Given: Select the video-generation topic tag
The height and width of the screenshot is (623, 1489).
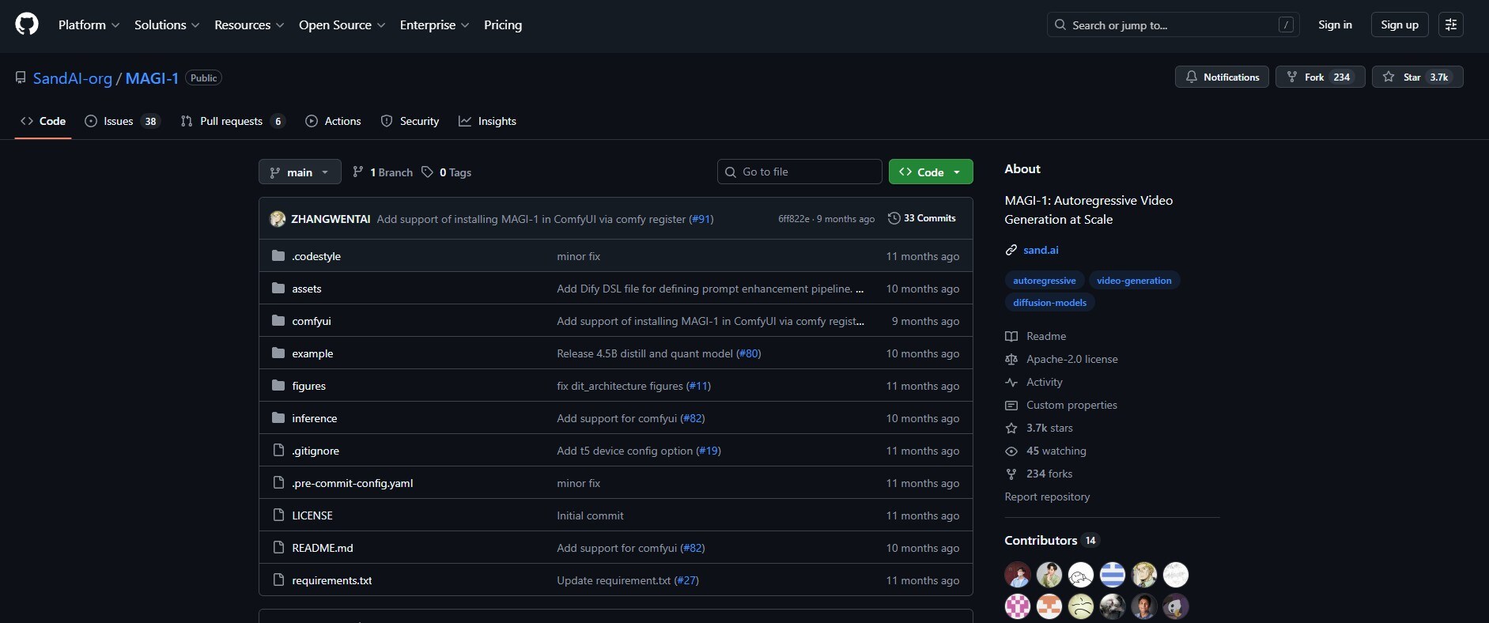Looking at the screenshot, I should click(x=1134, y=280).
